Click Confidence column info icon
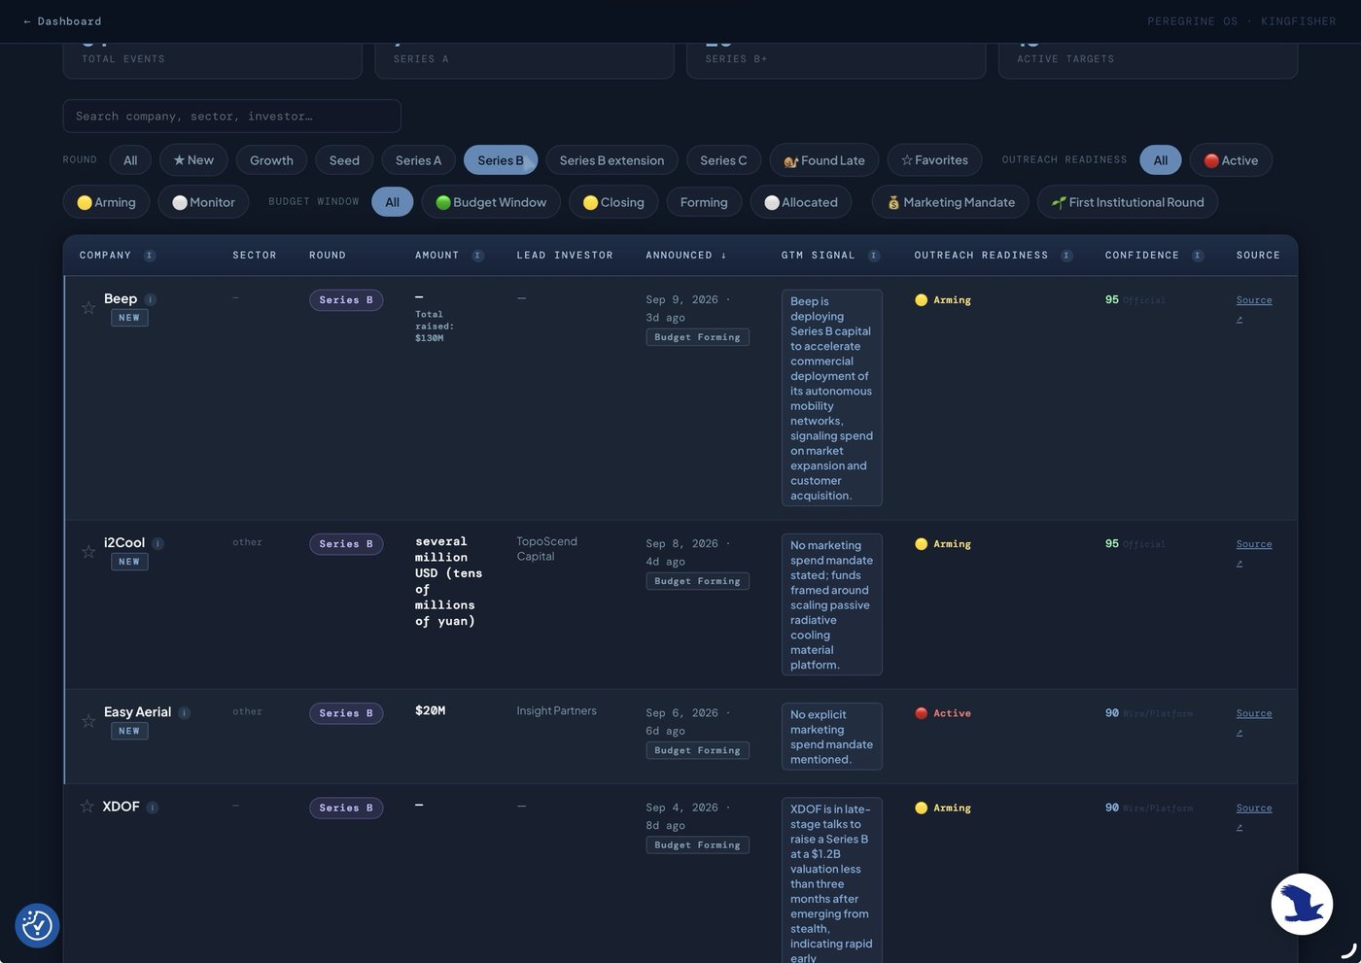This screenshot has height=963, width=1361. pyautogui.click(x=1198, y=256)
